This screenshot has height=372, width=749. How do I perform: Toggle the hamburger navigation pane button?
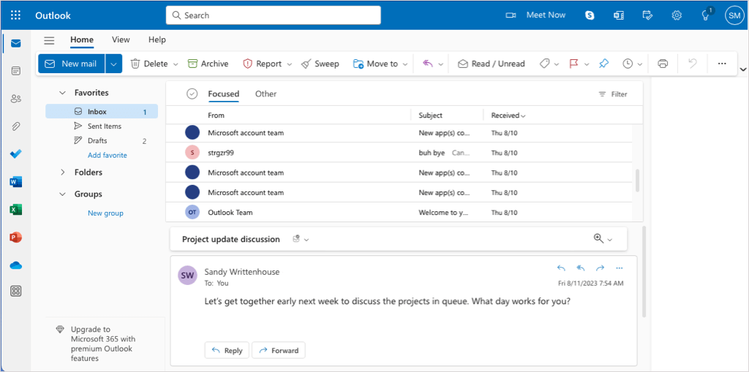pos(49,40)
